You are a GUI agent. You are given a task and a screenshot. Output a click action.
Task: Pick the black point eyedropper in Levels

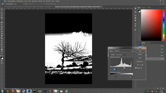click(138, 65)
